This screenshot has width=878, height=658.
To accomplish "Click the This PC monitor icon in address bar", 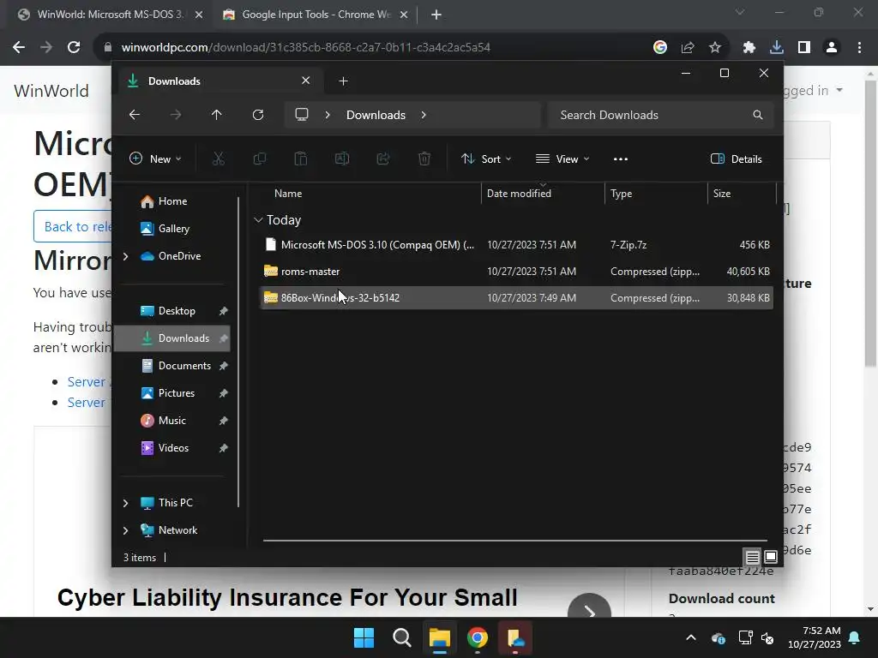I will [x=302, y=115].
